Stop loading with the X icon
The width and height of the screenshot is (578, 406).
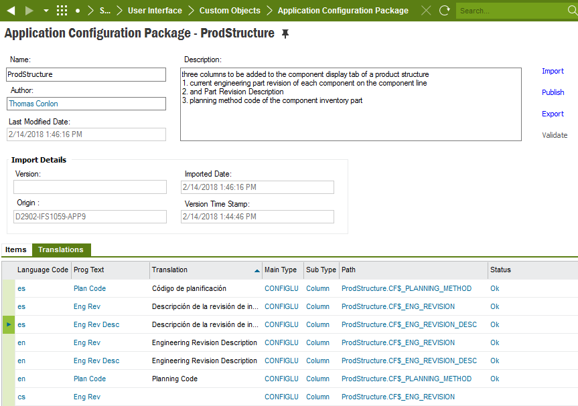[426, 11]
